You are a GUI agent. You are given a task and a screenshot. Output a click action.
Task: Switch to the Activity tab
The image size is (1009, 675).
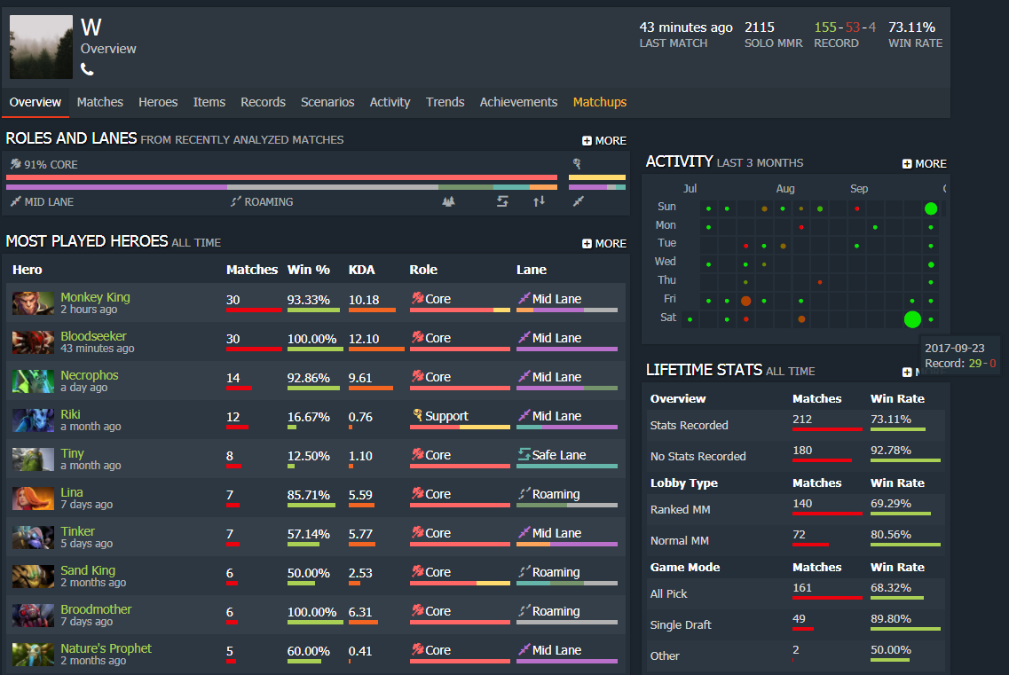390,102
